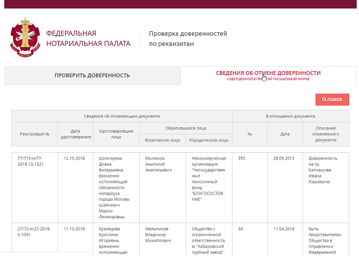Click the date 12.10.2018 cell
The height and width of the screenshot is (256, 359).
[x=76, y=187]
